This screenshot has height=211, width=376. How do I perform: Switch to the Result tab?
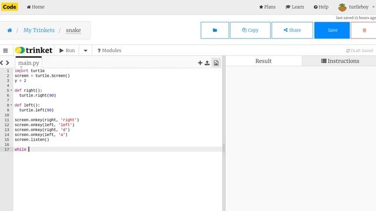(x=263, y=61)
